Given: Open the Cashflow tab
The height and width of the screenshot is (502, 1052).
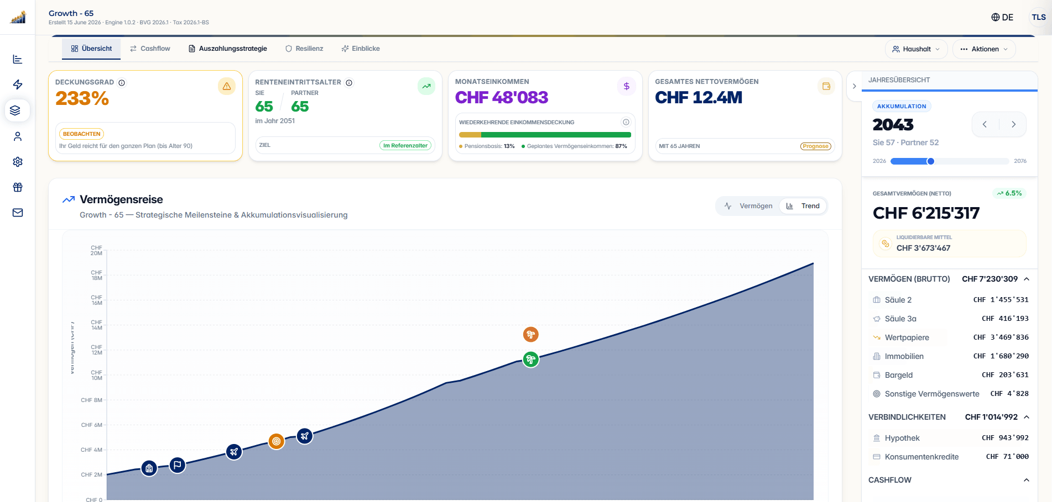Looking at the screenshot, I should pos(150,49).
